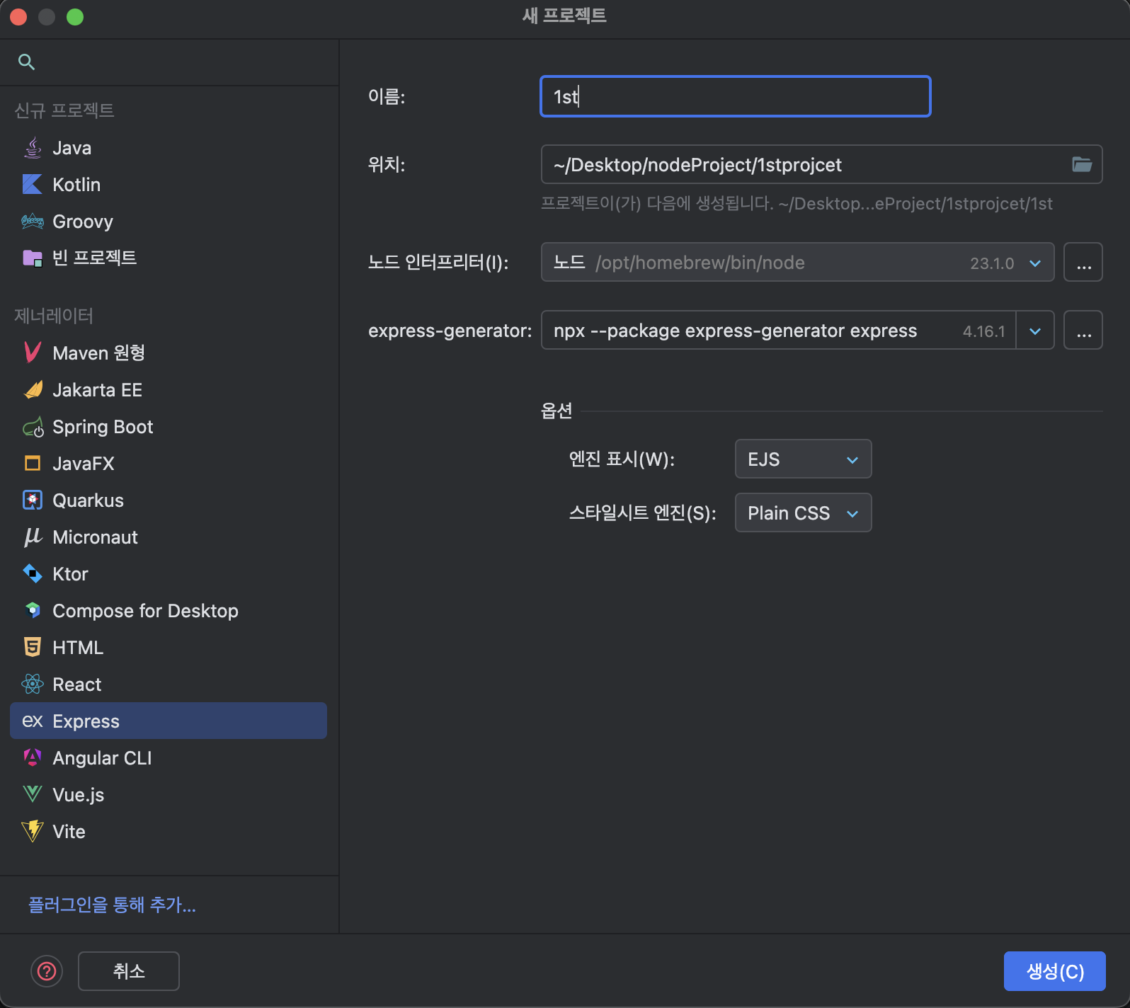Screen dimensions: 1130x1008
Task: Select the Java coffee cup icon
Action: tap(33, 148)
